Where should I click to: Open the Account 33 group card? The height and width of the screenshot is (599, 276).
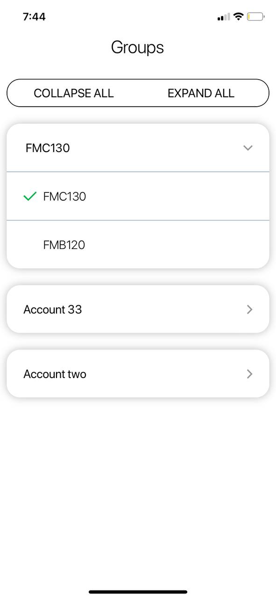(x=138, y=309)
